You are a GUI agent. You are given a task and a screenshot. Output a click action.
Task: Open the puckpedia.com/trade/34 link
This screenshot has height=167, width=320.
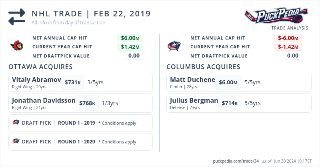tap(236, 161)
